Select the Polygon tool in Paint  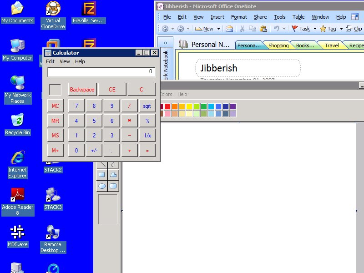click(x=113, y=175)
